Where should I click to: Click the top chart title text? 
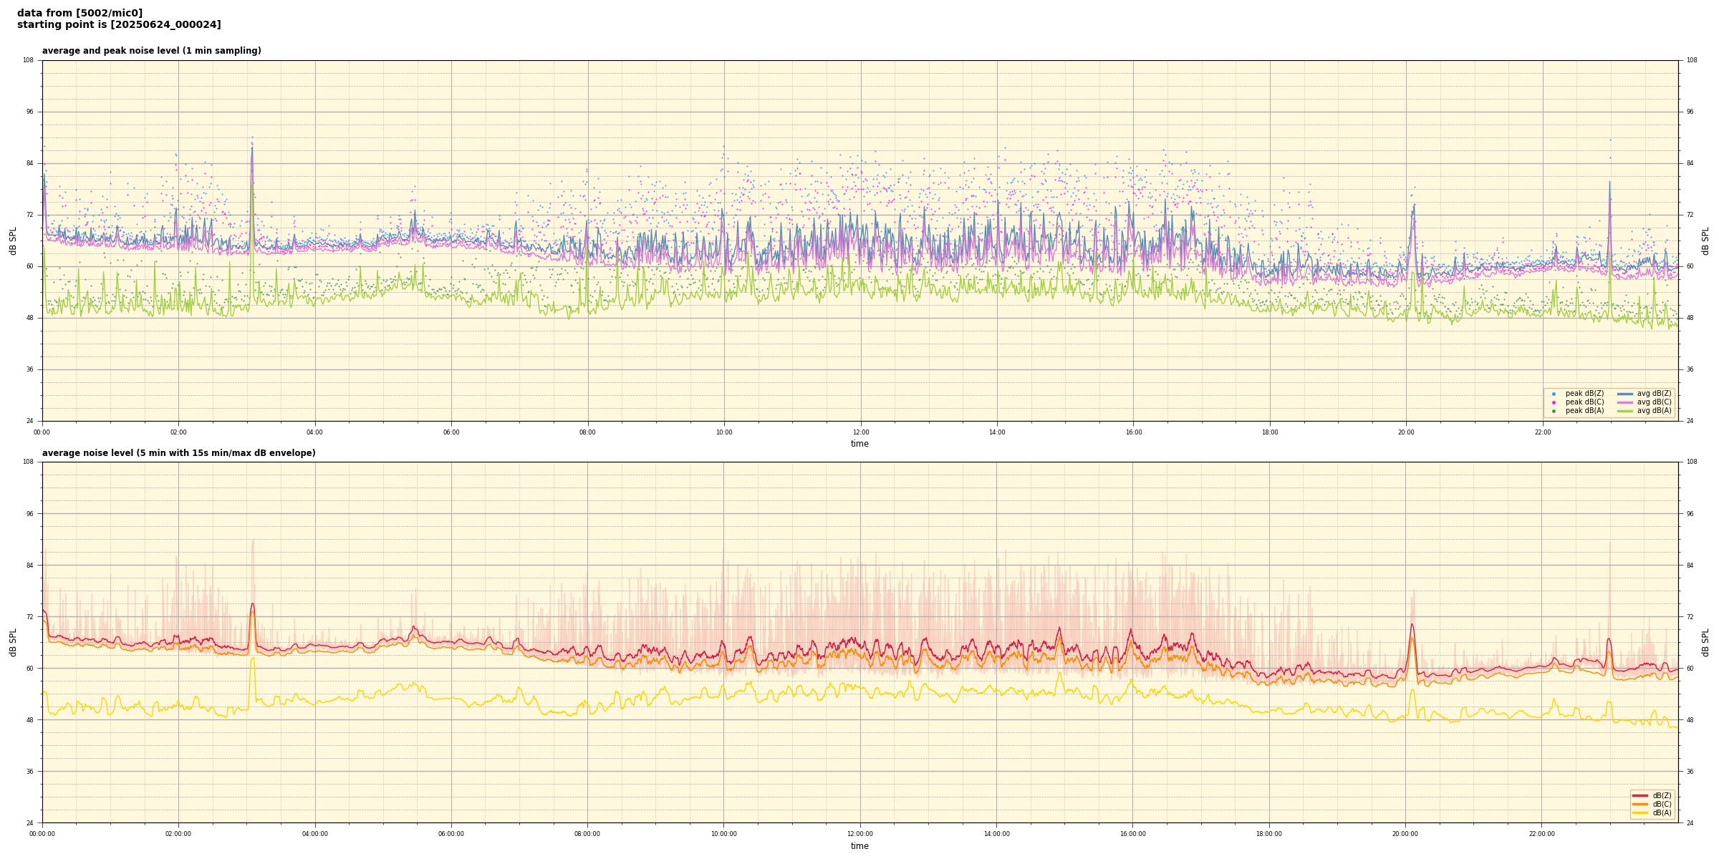(151, 51)
